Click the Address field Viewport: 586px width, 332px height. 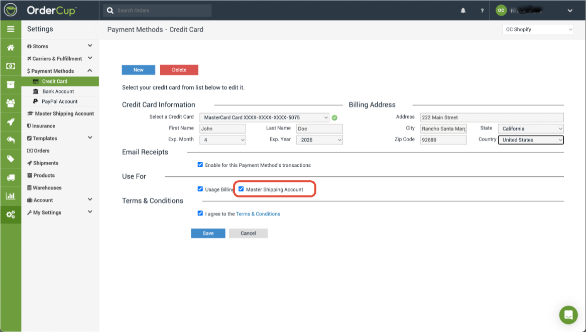click(492, 118)
